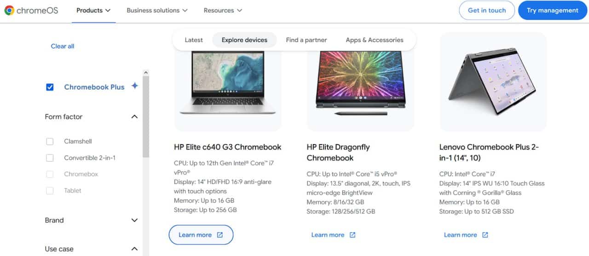Click external link icon for HP Elite Dragonfly
The height and width of the screenshot is (256, 589).
tap(352, 235)
